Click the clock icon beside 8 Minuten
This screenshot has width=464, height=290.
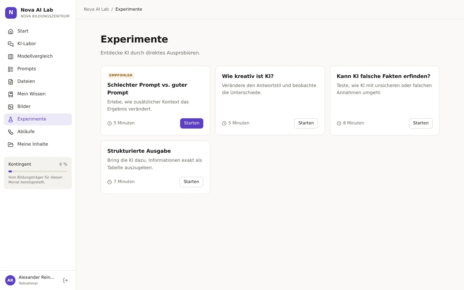click(x=339, y=123)
